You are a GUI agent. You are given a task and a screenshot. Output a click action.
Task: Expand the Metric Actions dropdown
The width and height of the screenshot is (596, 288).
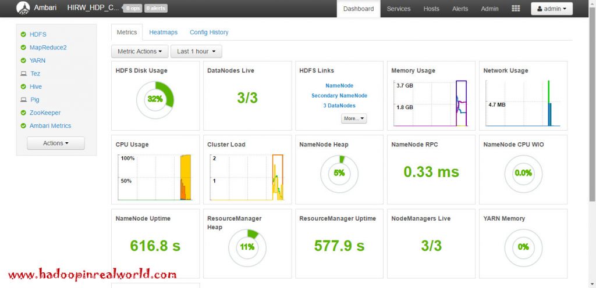point(140,51)
